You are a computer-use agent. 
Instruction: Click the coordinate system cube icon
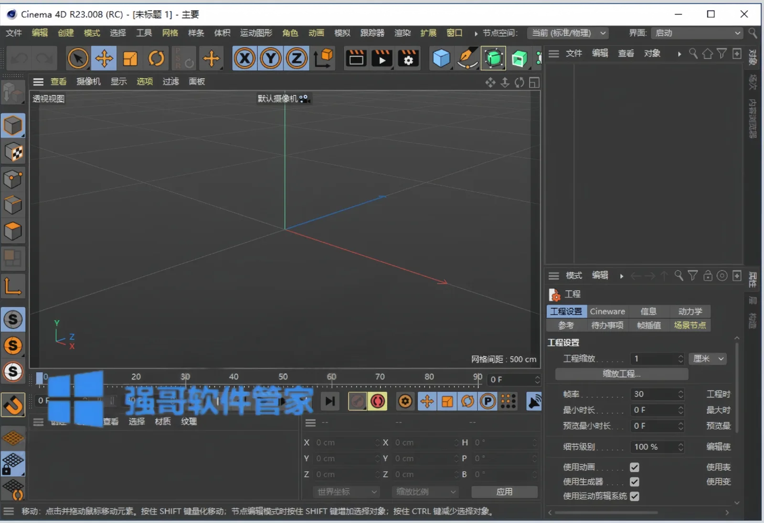click(x=323, y=59)
